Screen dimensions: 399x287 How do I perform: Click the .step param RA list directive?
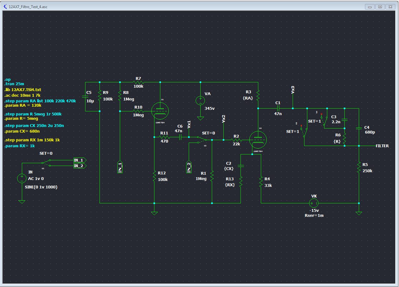pos(40,101)
